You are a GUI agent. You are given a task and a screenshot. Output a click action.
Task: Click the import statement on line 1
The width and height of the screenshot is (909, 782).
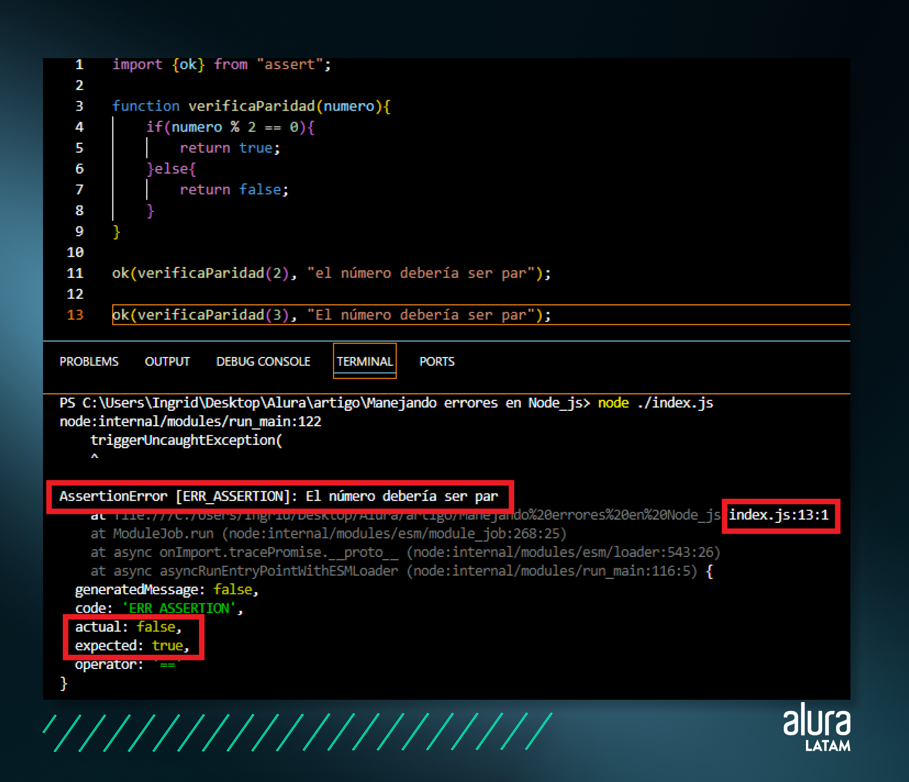222,64
